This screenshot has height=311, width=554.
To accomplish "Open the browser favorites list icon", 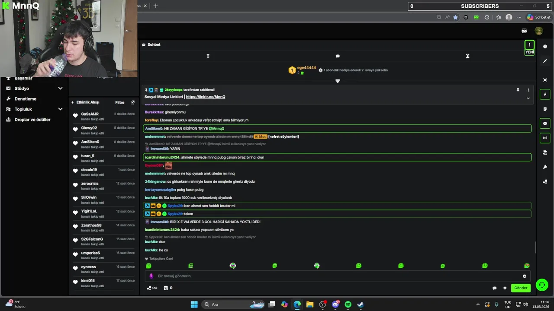I will 499,17.
